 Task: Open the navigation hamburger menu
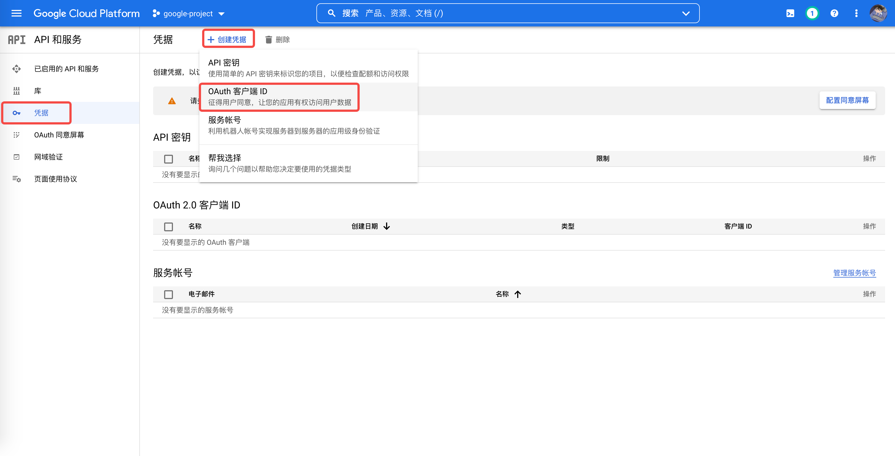click(16, 13)
